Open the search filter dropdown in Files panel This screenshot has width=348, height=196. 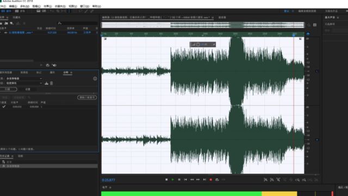(x=59, y=23)
